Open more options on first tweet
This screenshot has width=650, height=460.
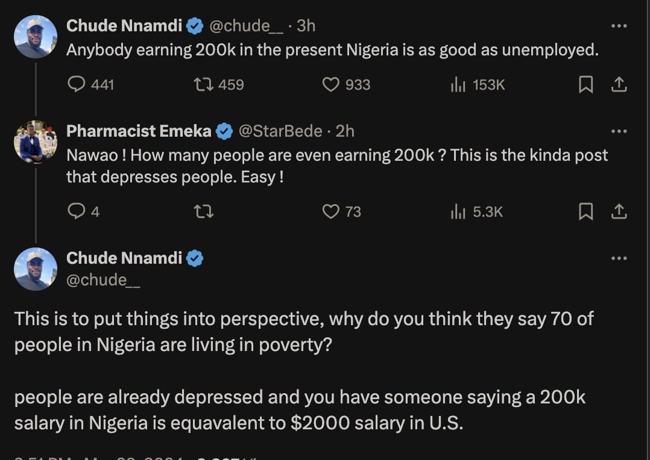pos(619,26)
